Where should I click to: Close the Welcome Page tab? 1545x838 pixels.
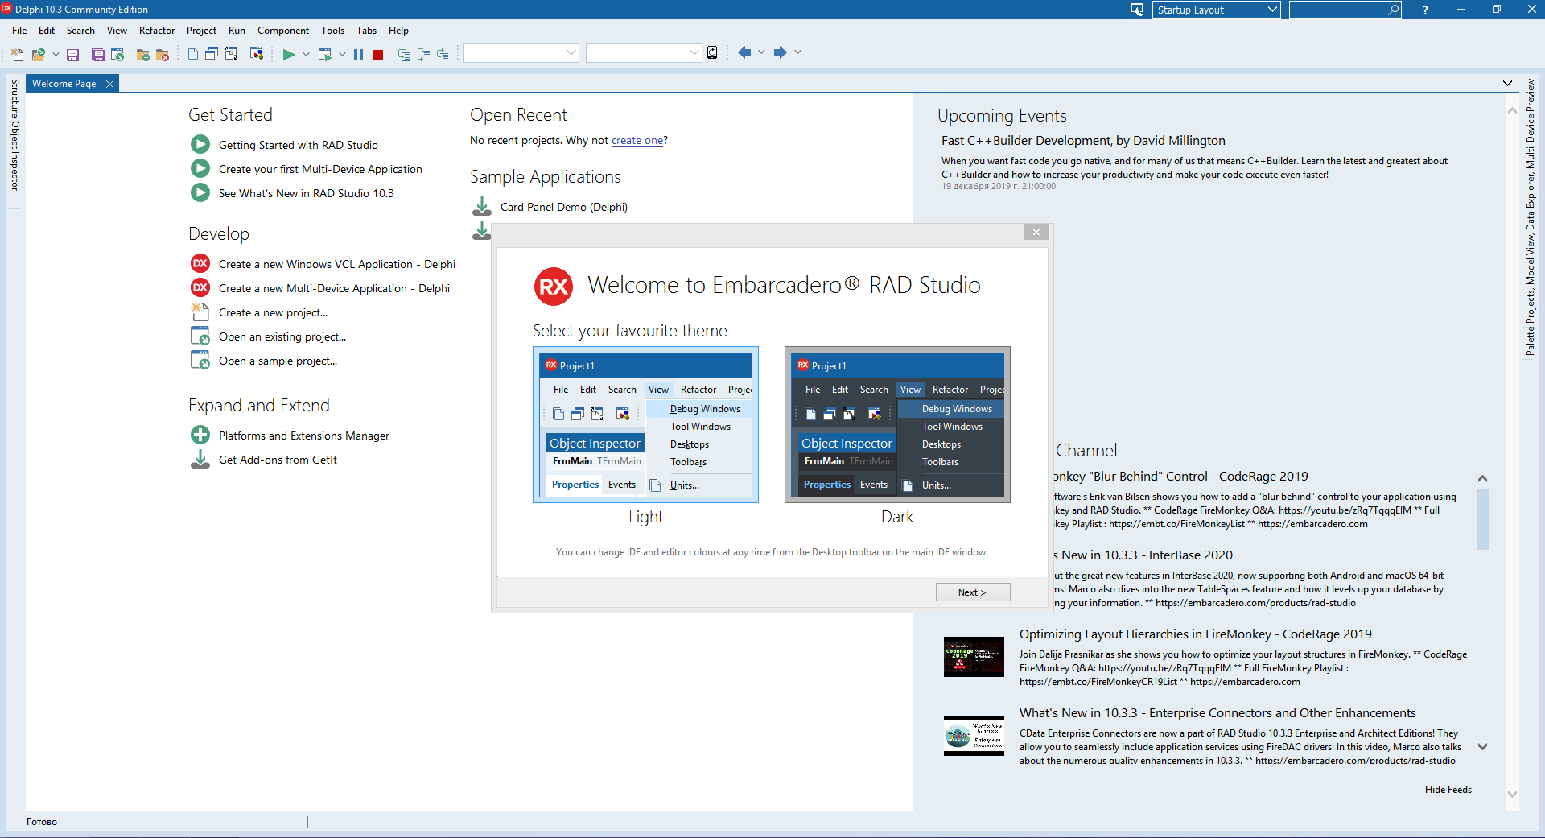pyautogui.click(x=110, y=84)
